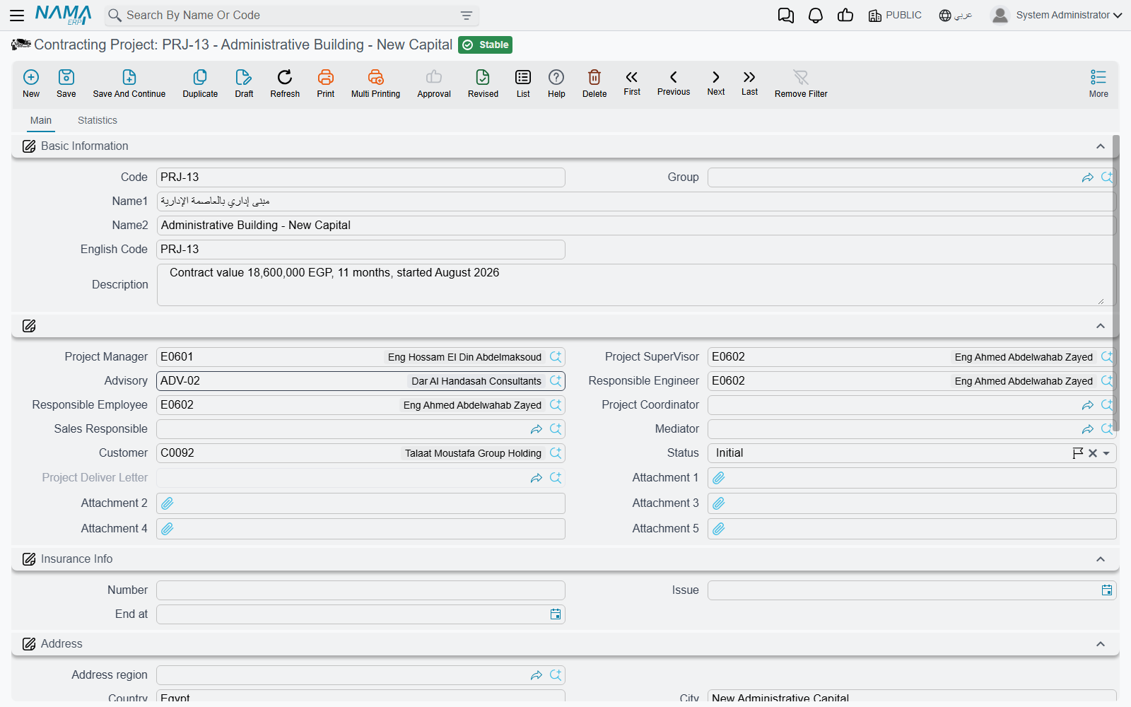This screenshot has width=1131, height=707.
Task: Click the Insurance Number input field
Action: (361, 590)
